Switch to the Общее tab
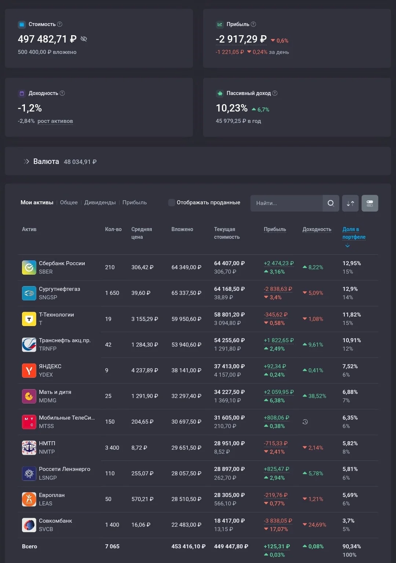This screenshot has height=563, width=396. click(69, 202)
